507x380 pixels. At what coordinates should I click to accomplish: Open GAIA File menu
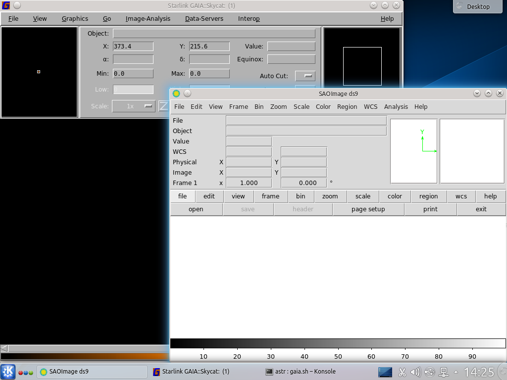[x=13, y=19]
